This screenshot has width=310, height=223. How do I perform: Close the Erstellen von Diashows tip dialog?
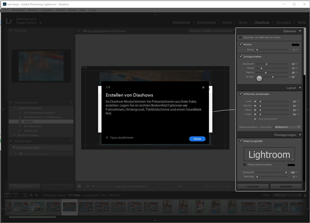[203, 87]
